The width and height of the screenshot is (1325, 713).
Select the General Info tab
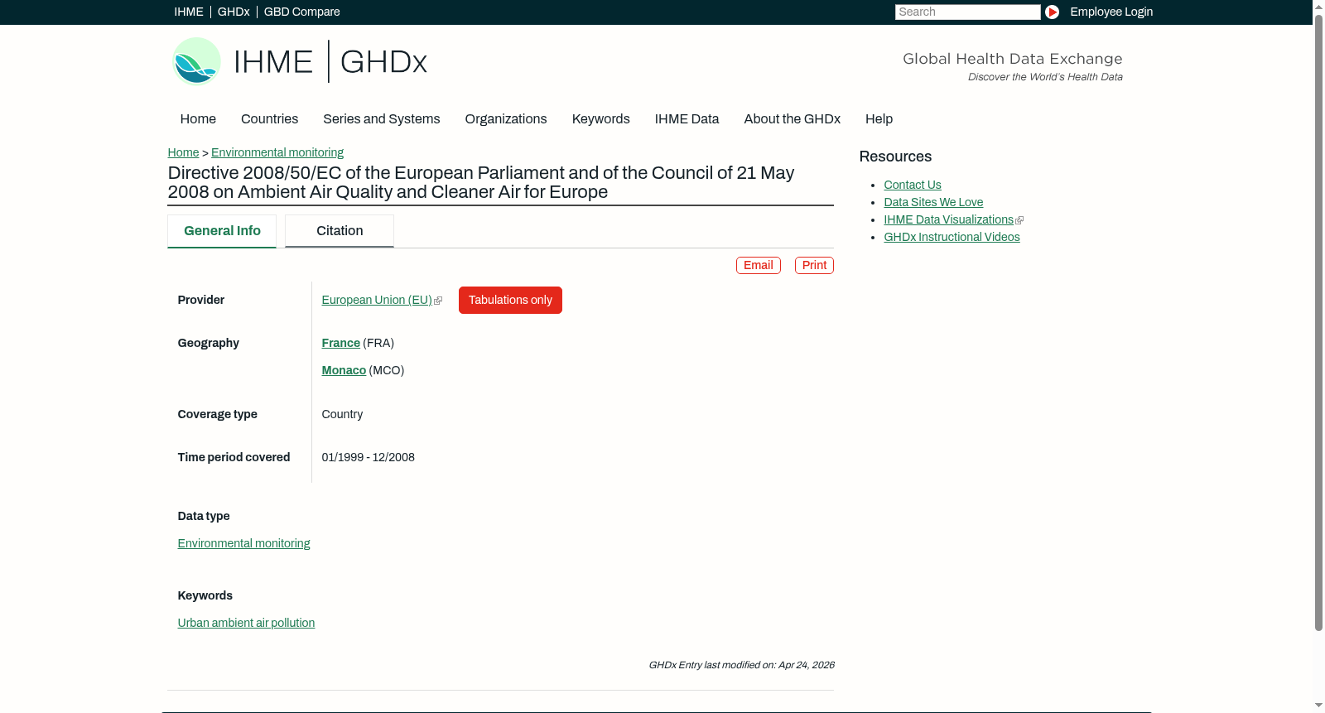222,231
